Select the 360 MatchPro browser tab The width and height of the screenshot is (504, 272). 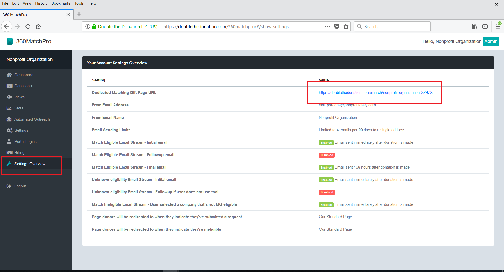coord(37,15)
